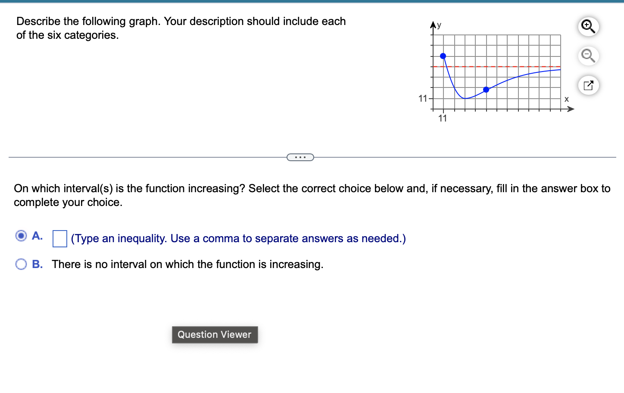This screenshot has height=393, width=624.
Task: Select radio option A for the inequality answer
Action: pyautogui.click(x=21, y=236)
